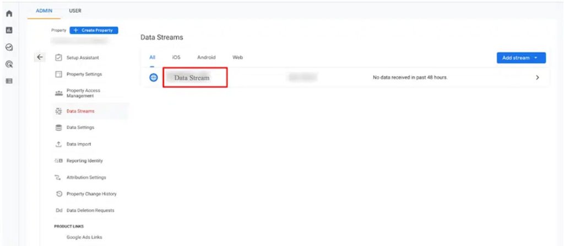Screen dimensions: 564x246
Task: Open Reports bar chart icon
Action: (9, 31)
